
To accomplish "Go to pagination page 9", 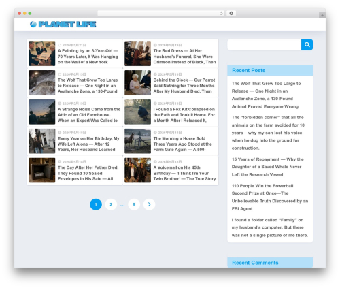I will [134, 204].
